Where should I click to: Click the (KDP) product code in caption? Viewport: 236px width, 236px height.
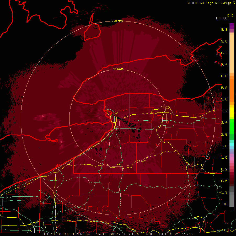114,234
